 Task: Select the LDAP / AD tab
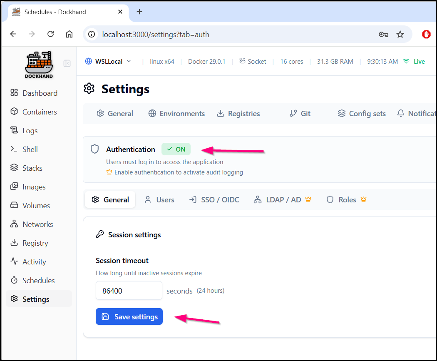[283, 200]
